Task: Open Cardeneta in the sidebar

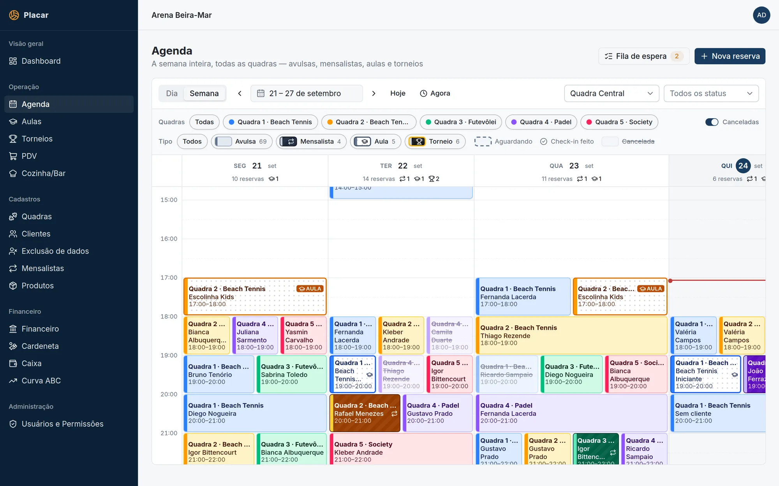Action: tap(69, 346)
